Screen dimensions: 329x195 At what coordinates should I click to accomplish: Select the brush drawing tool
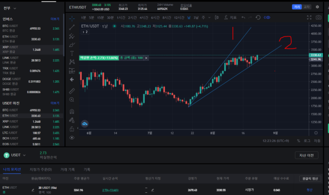pos(72,45)
